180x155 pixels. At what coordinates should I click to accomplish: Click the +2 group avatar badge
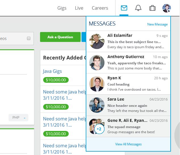tap(99, 129)
